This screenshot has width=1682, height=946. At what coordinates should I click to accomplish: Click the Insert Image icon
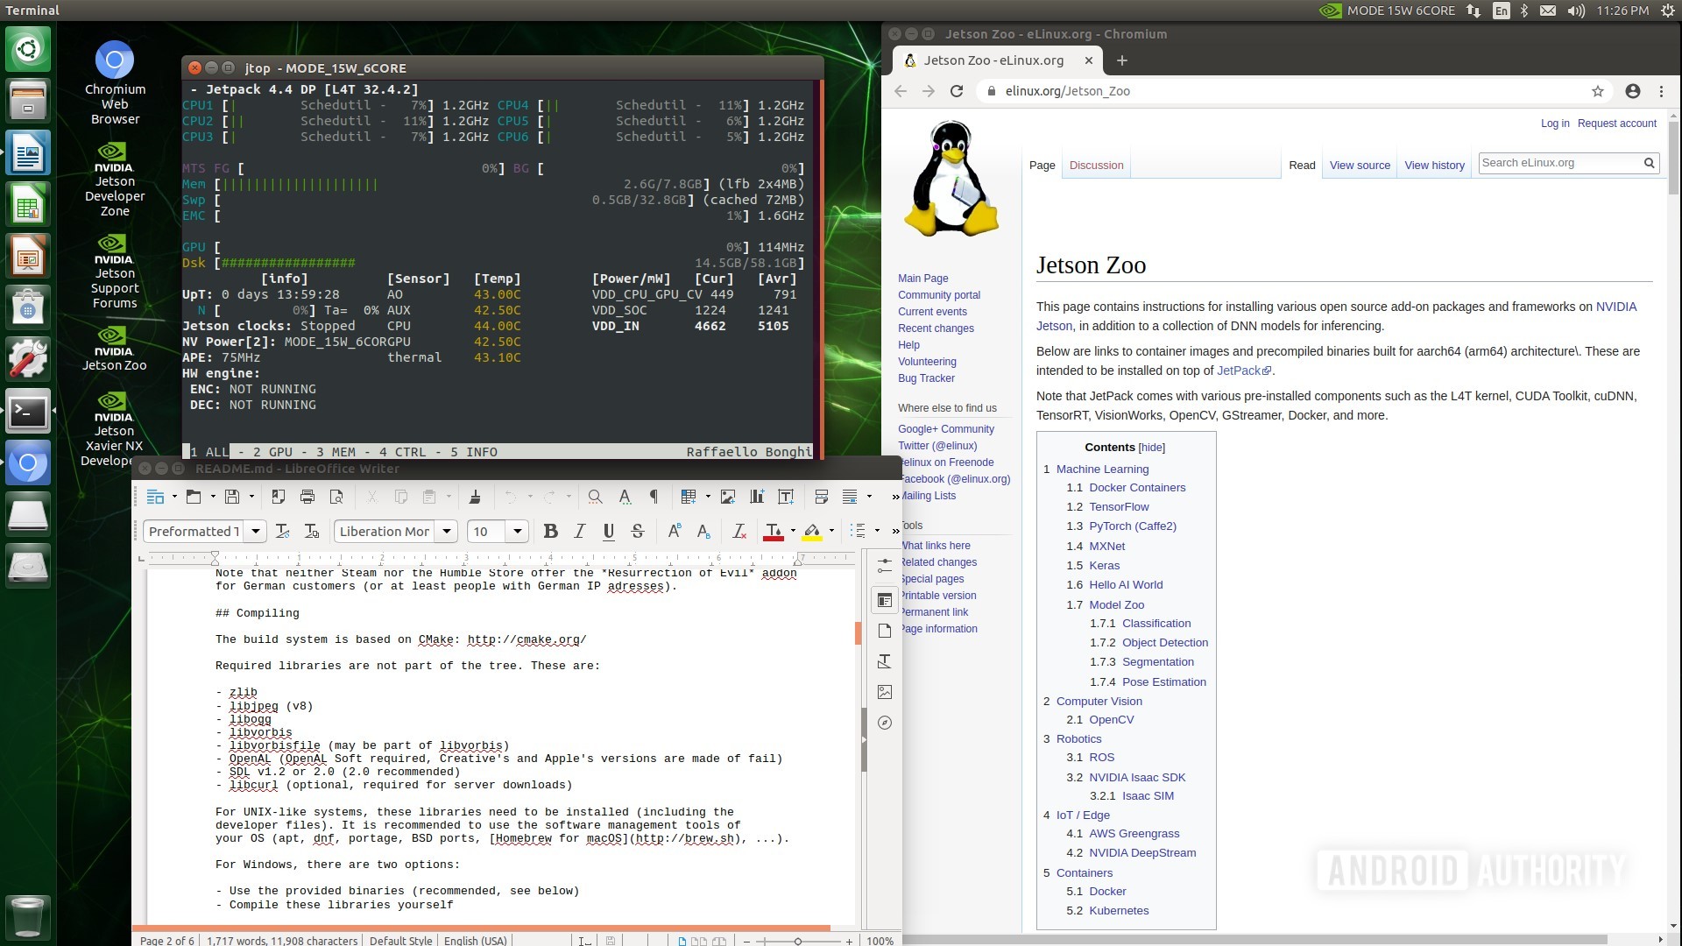click(x=727, y=497)
